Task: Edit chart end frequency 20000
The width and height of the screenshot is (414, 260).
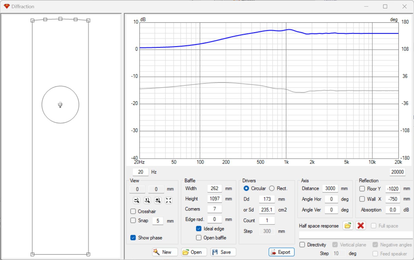Action: 398,172
